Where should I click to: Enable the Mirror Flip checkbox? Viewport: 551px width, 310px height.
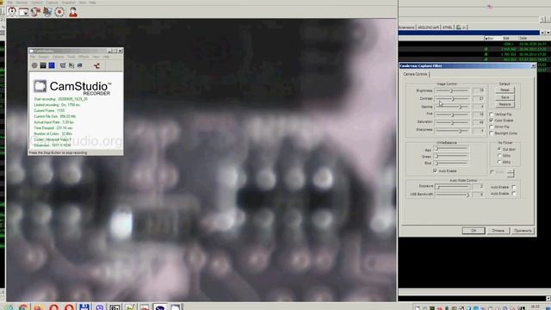492,127
